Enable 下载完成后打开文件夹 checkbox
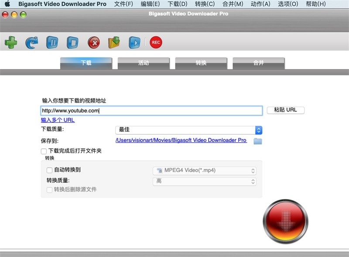349x257 pixels. 44,151
